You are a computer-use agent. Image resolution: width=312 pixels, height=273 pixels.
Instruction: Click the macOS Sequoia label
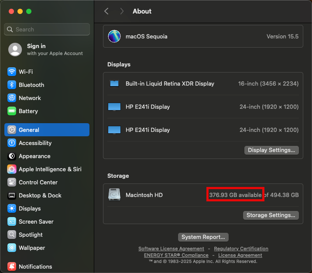click(147, 36)
